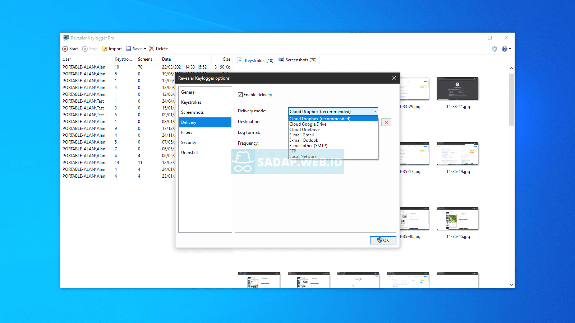The image size is (575, 323).
Task: Click Revealer Keylogger Pro title bar icon
Action: pos(66,38)
